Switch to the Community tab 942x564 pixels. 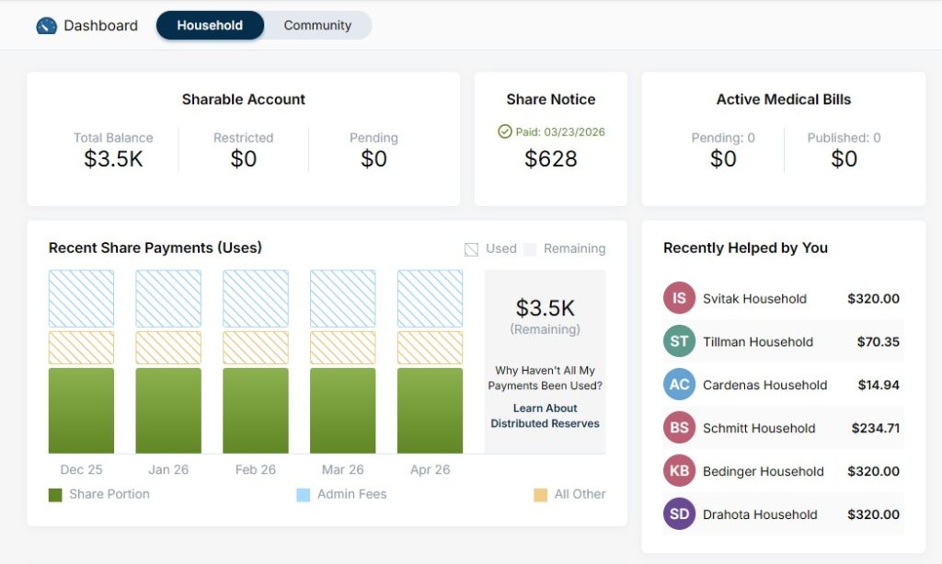tap(317, 25)
